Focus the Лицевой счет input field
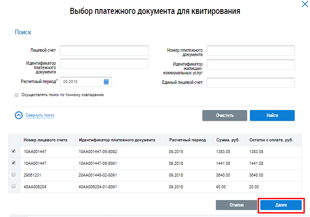310x217 pixels. tap(104, 50)
